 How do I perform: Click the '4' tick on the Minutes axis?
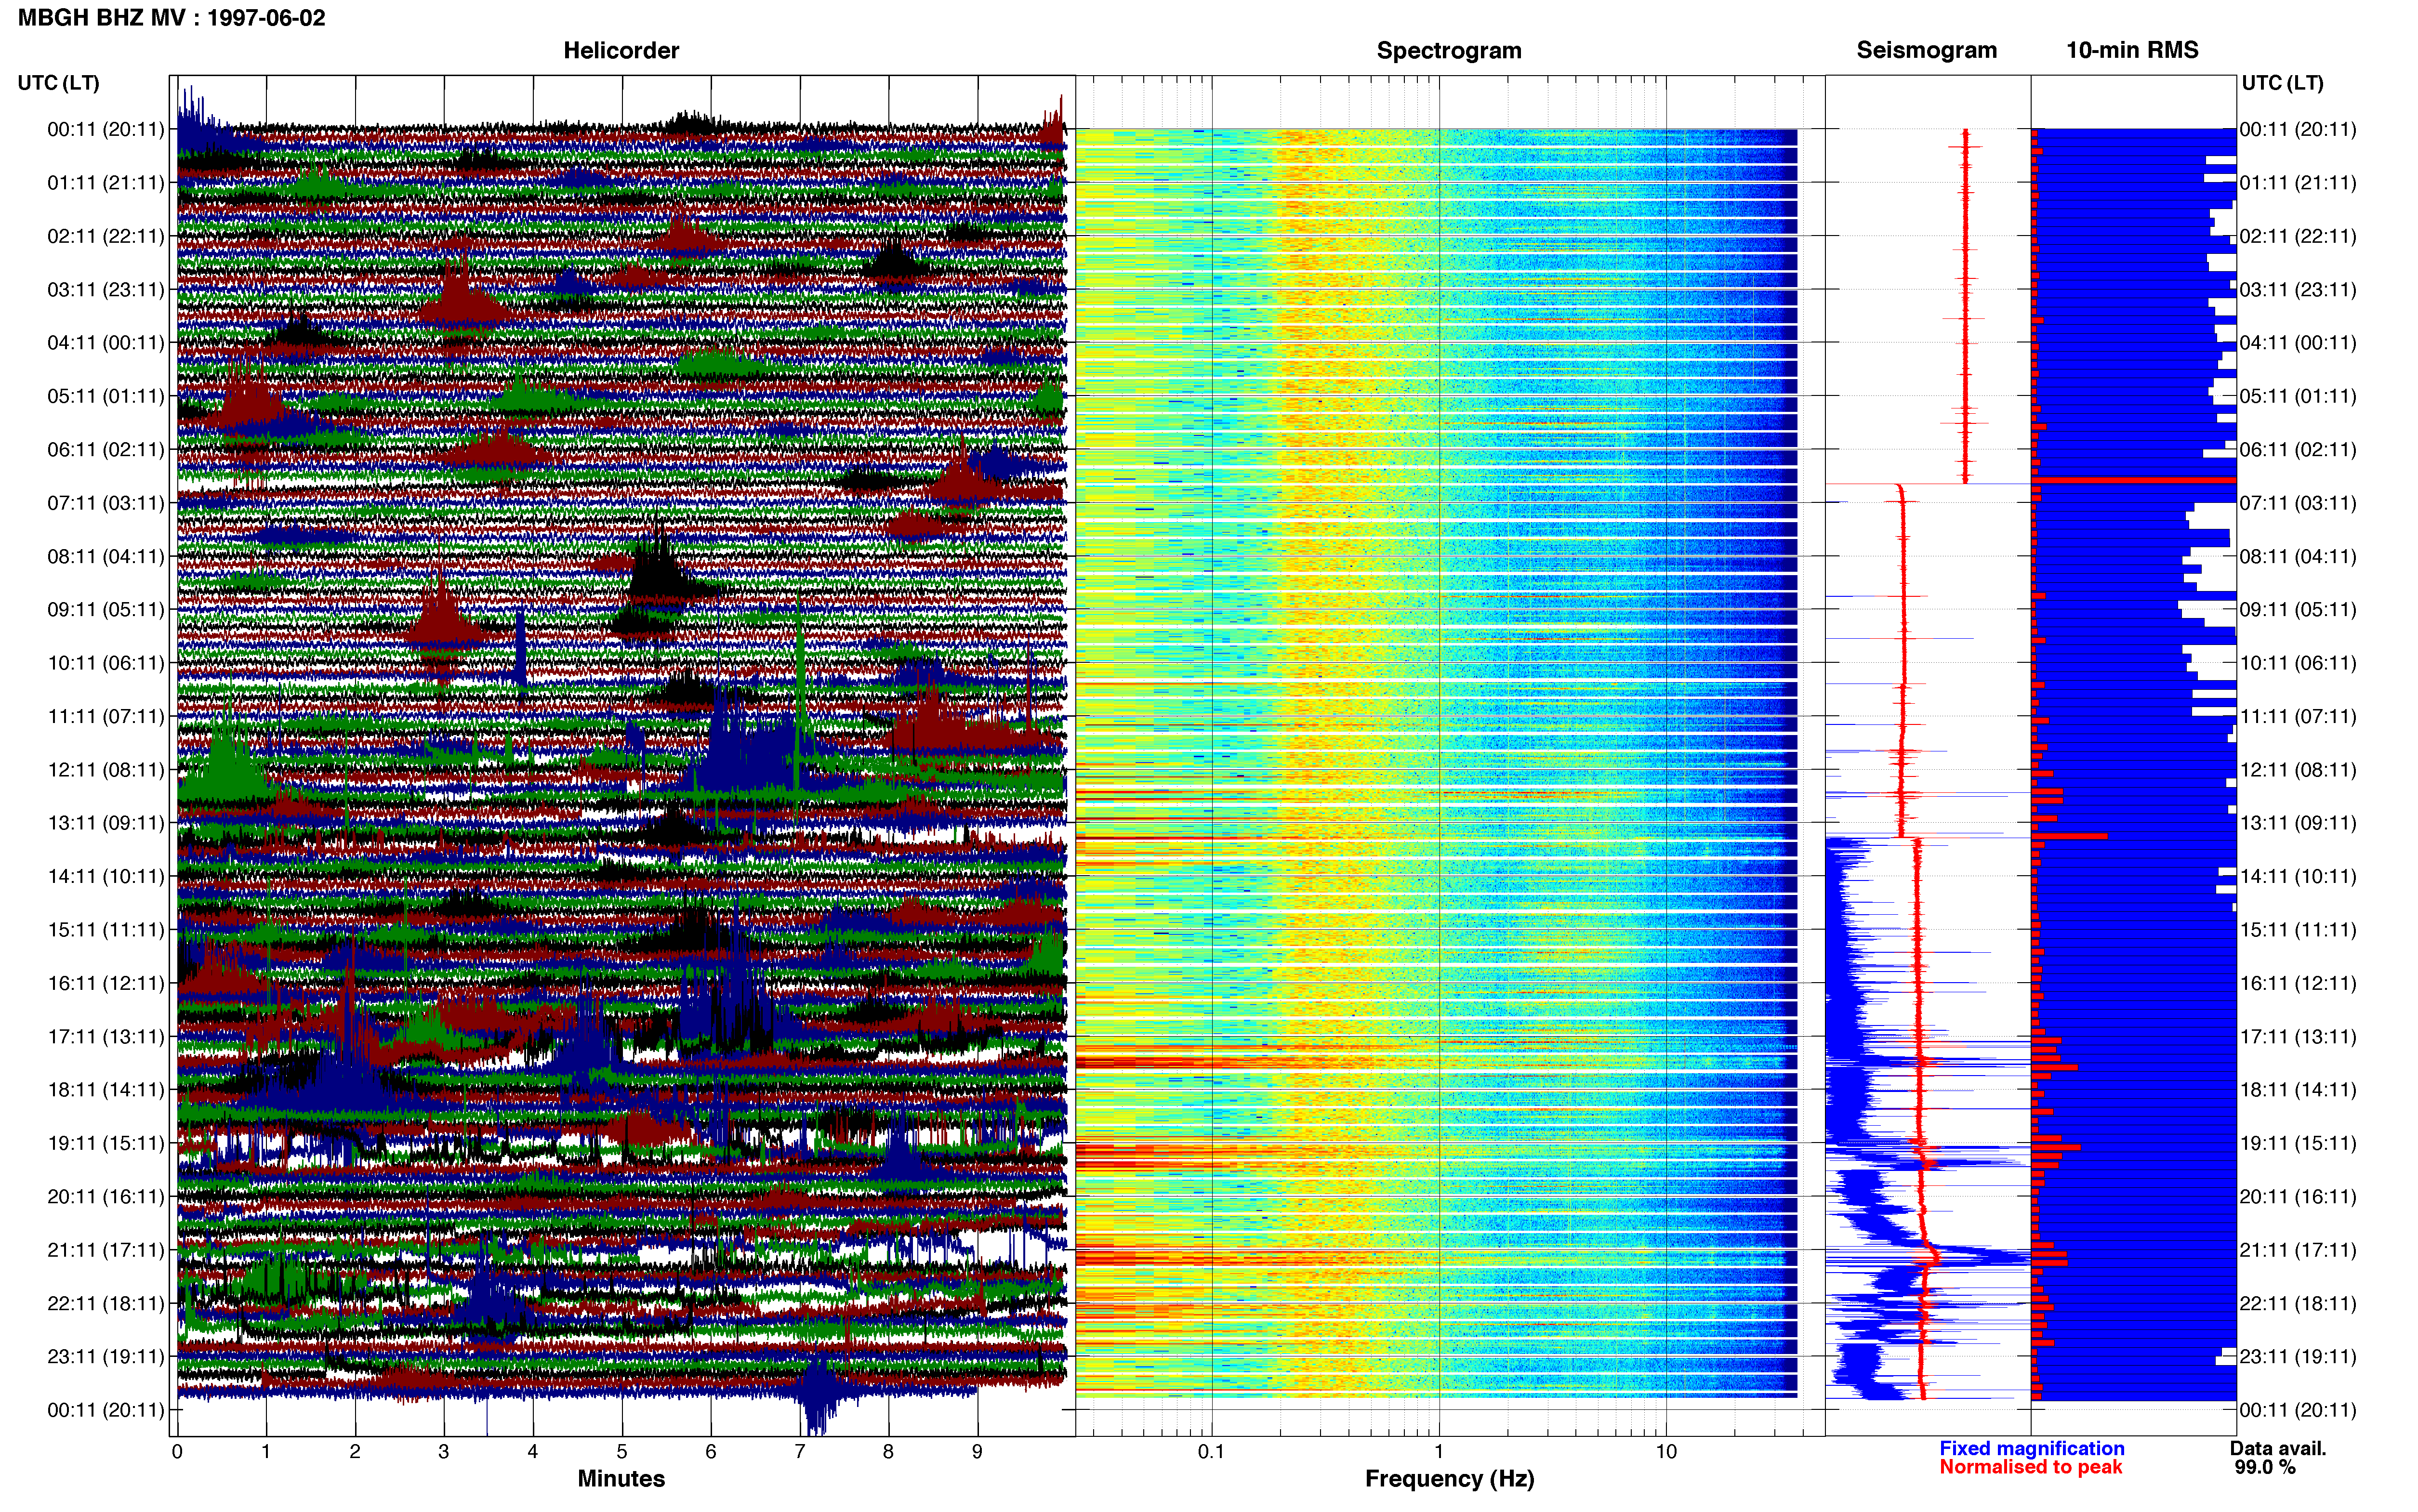533,1451
